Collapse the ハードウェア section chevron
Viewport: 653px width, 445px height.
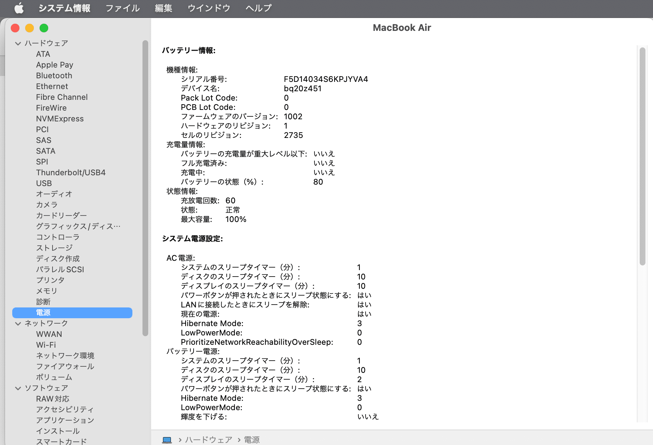[x=18, y=43]
